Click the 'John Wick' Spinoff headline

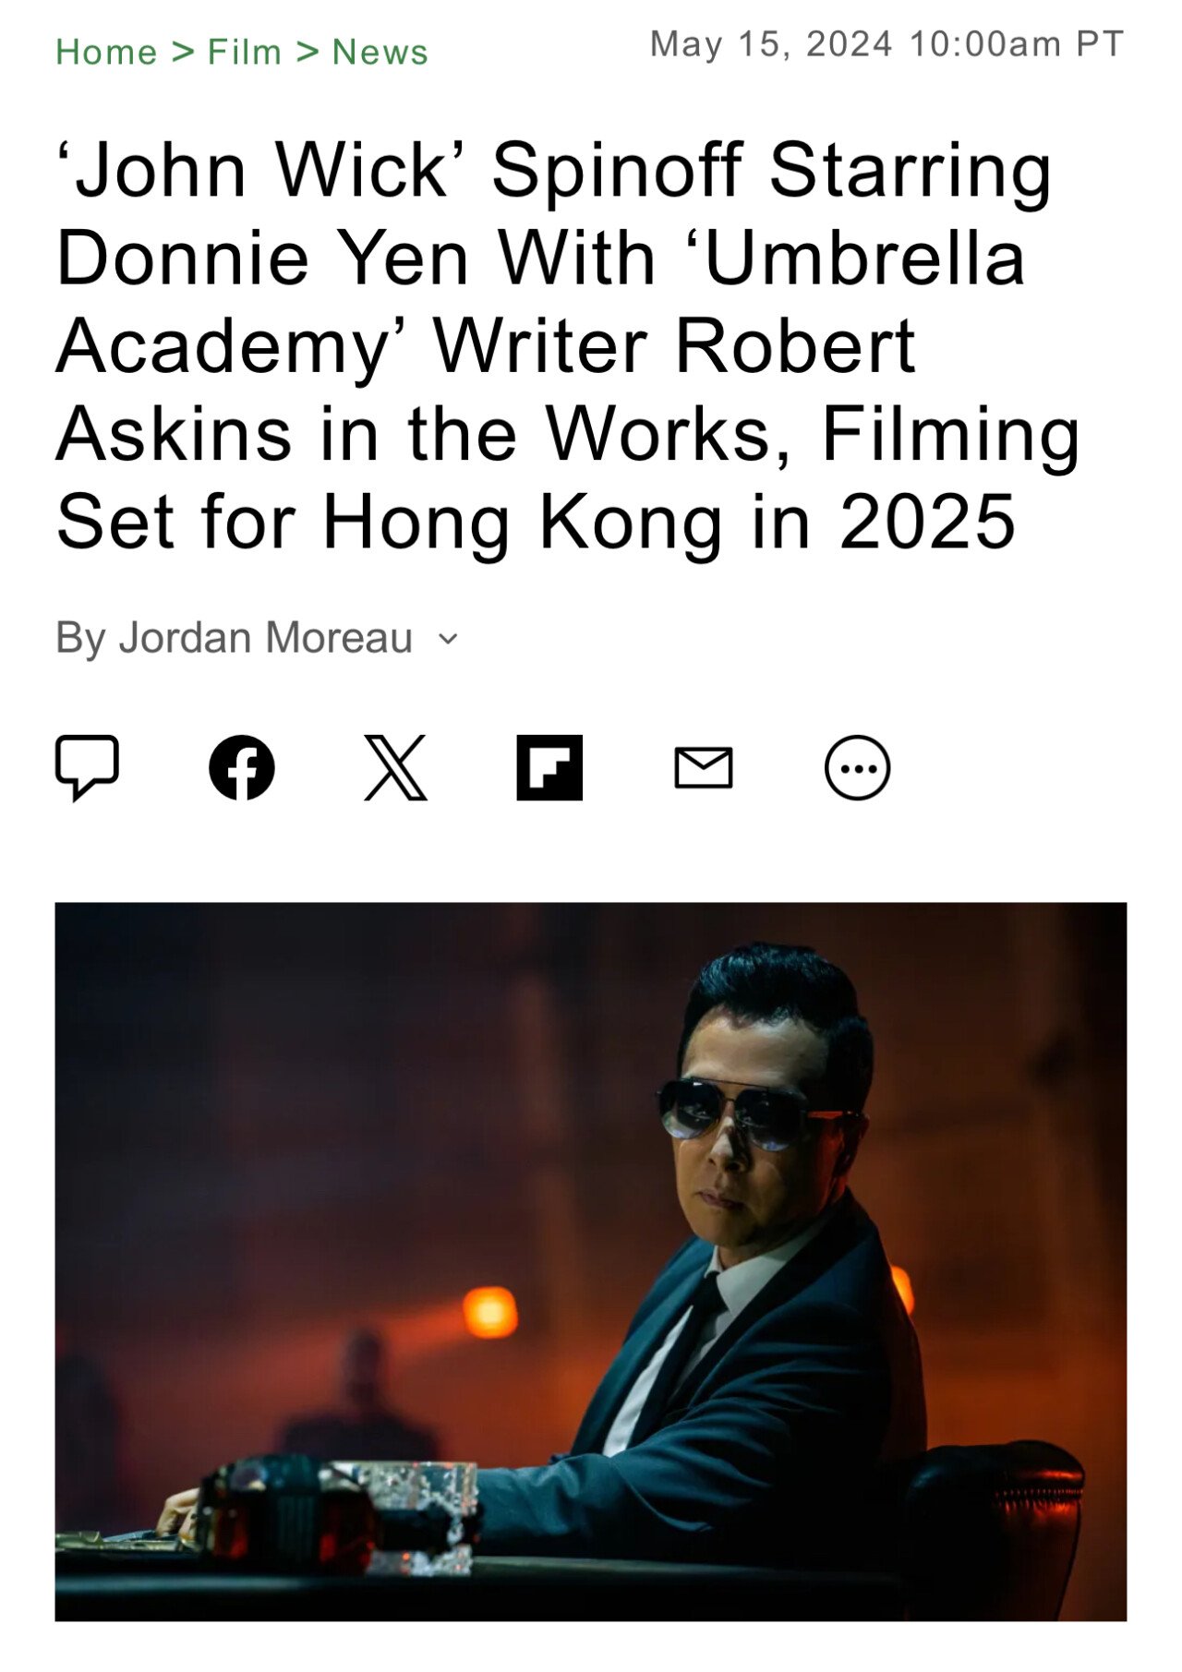pyautogui.click(x=567, y=345)
